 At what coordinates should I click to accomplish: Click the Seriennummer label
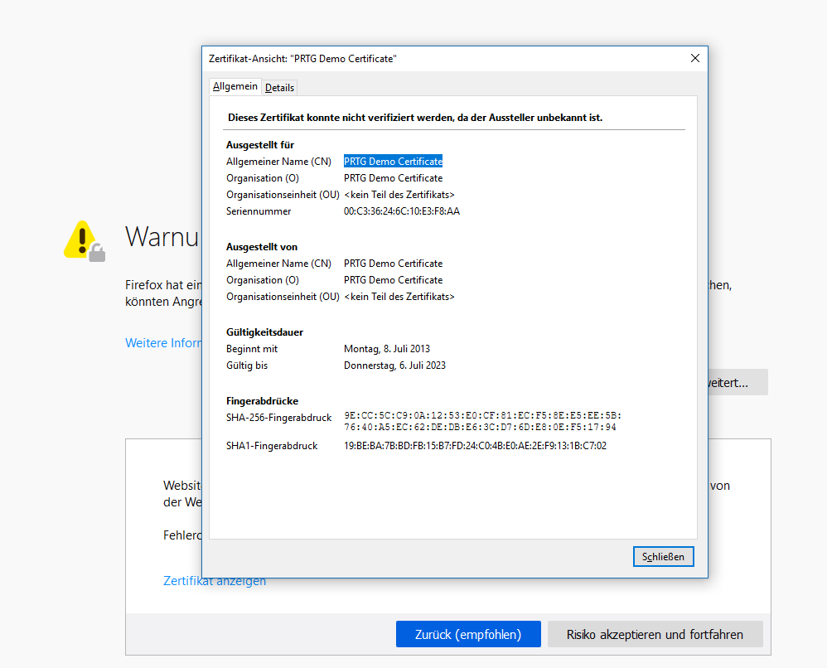(x=259, y=211)
